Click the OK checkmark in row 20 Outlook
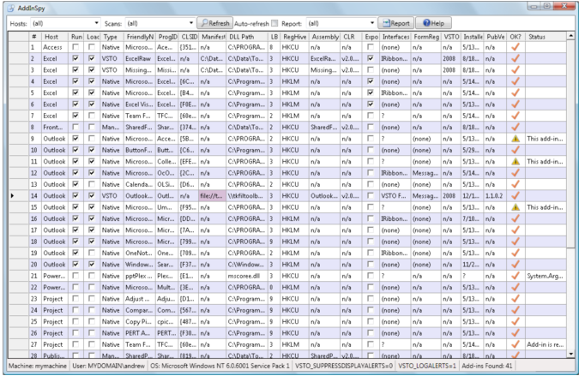Screen dimensions: 579x376 click(516, 265)
